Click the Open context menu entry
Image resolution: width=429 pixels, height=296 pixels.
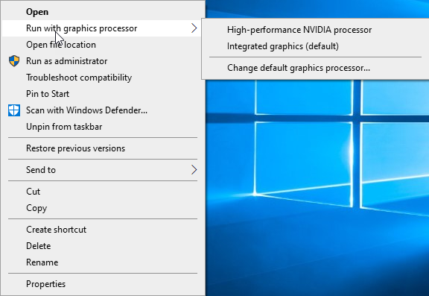tap(103, 12)
